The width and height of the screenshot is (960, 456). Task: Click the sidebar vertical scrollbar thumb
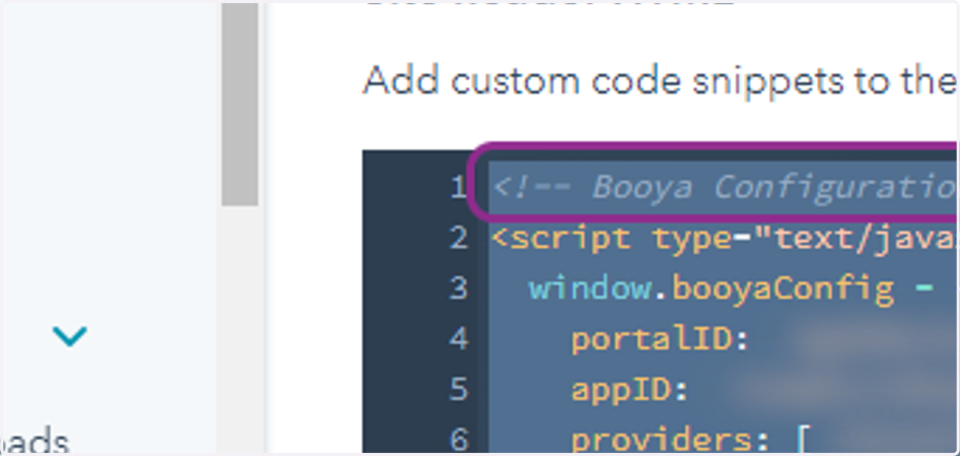[240, 104]
